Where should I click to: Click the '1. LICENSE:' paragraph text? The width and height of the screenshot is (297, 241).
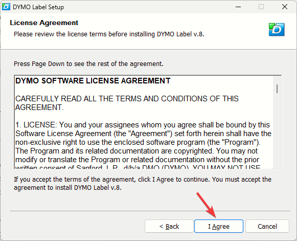point(143,146)
